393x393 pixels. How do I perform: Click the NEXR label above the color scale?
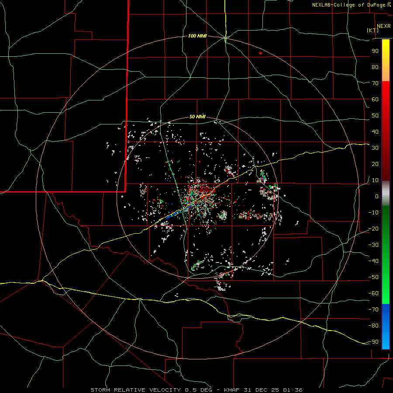[383, 26]
